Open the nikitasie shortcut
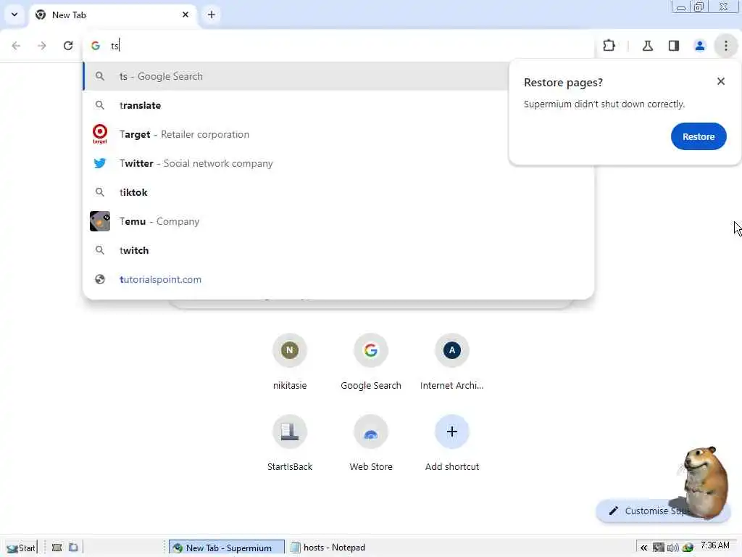Screen dimensions: 742x557 290,363
